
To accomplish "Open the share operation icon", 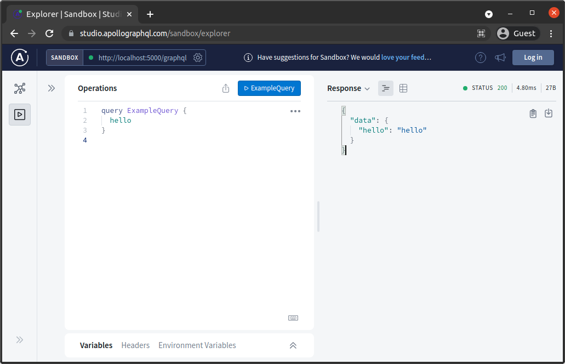I will (x=225, y=88).
